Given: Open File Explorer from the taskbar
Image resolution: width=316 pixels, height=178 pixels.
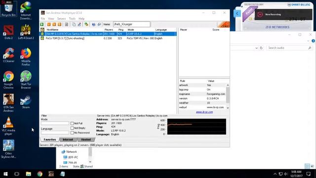Looking at the screenshot, I should tap(29, 174).
